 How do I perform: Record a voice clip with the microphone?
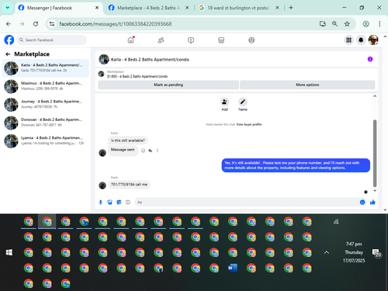pyautogui.click(x=101, y=203)
